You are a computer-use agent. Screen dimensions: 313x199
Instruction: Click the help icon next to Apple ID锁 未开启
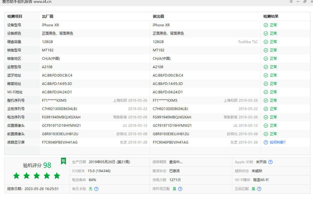click(x=271, y=162)
